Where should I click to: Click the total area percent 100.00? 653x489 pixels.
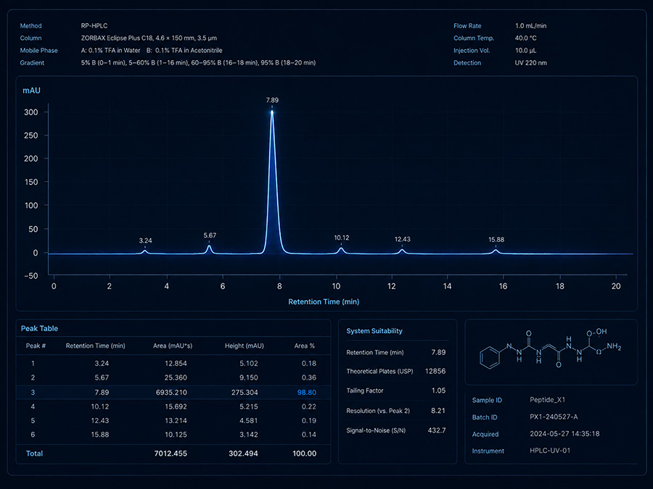(x=305, y=454)
